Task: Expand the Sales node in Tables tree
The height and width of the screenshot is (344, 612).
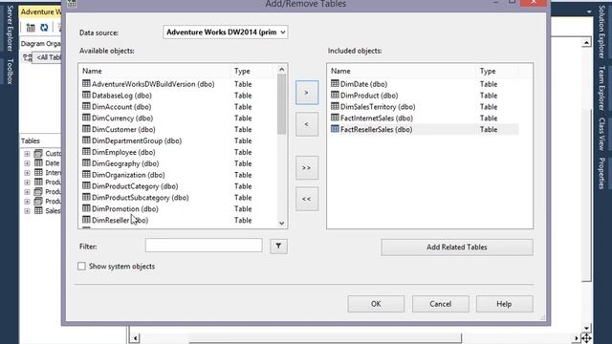Action: point(27,211)
